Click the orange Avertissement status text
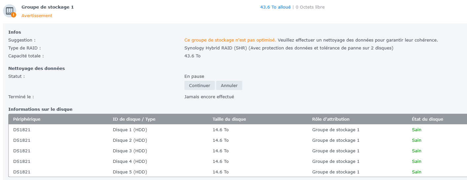This screenshot has height=180, width=467. [37, 15]
